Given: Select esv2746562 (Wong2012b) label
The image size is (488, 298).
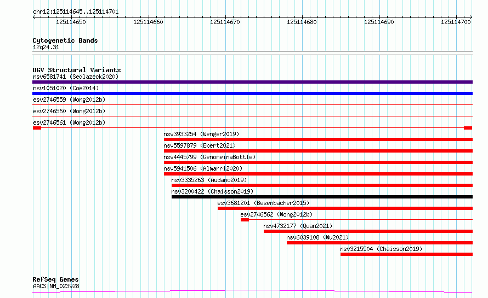Looking at the screenshot, I should click(x=276, y=214).
